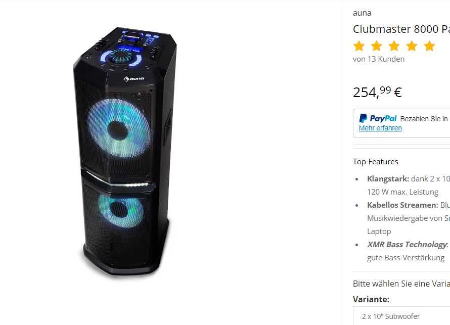The image size is (450, 325).
Task: Open the auna brand link
Action: coord(362,13)
